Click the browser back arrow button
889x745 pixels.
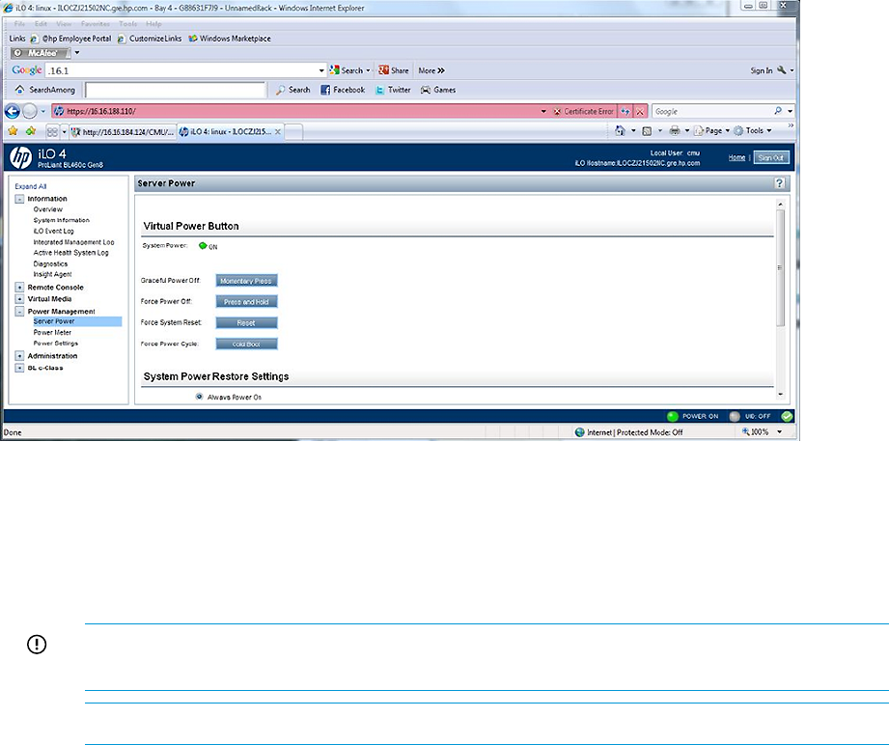[14, 111]
